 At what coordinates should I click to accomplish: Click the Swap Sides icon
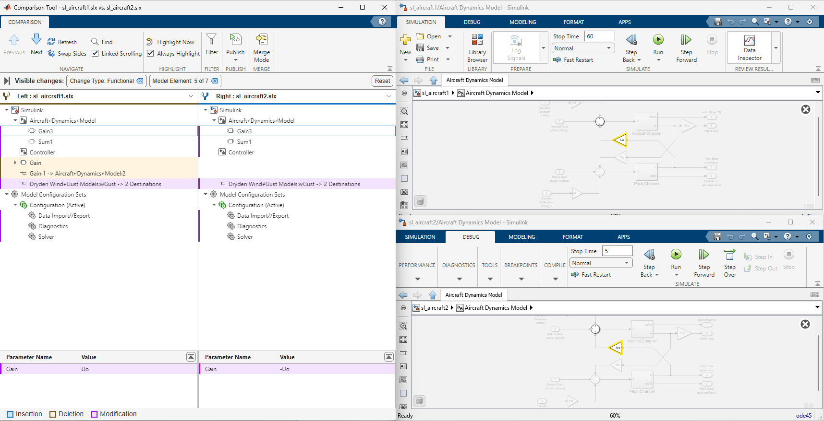coord(51,54)
